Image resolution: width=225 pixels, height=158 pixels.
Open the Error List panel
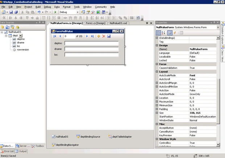click(x=7, y=151)
